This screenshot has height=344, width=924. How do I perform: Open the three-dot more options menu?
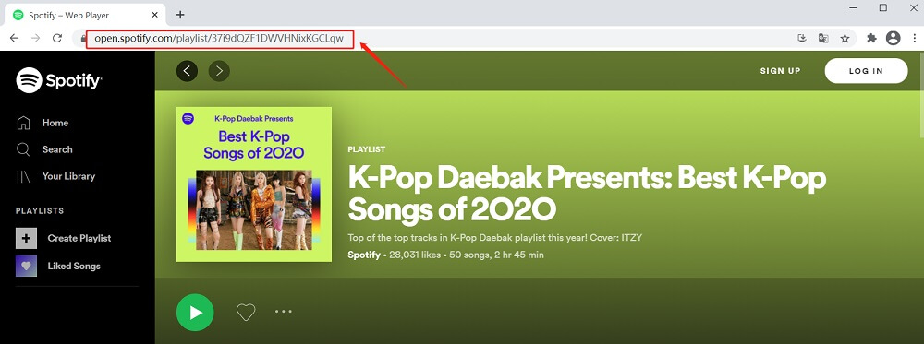tap(284, 312)
